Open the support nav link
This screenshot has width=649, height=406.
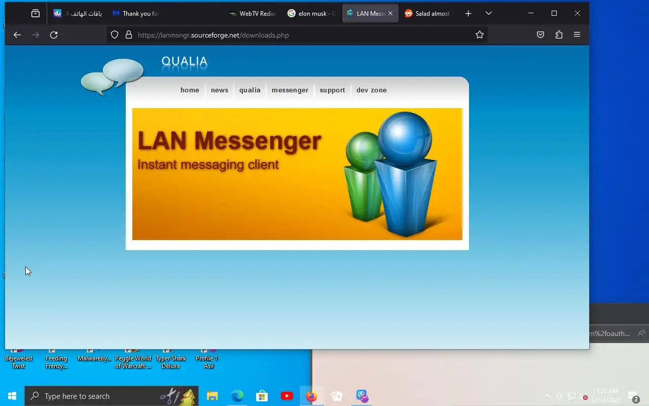[x=332, y=90]
